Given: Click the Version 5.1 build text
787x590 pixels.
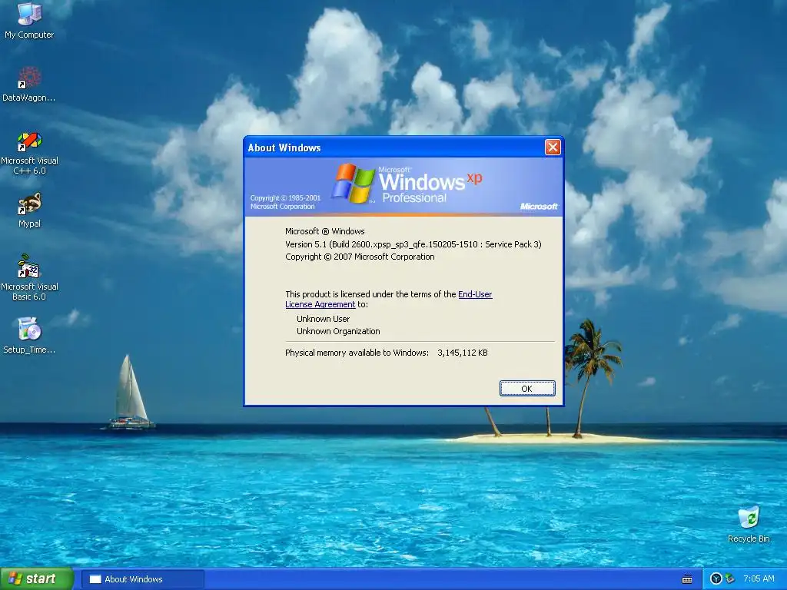Looking at the screenshot, I should click(x=413, y=244).
